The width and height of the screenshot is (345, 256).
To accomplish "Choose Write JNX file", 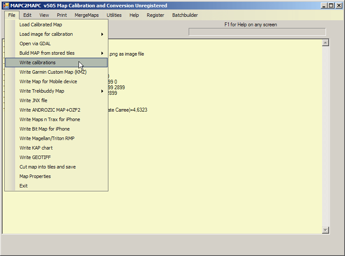I will pyautogui.click(x=56, y=100).
